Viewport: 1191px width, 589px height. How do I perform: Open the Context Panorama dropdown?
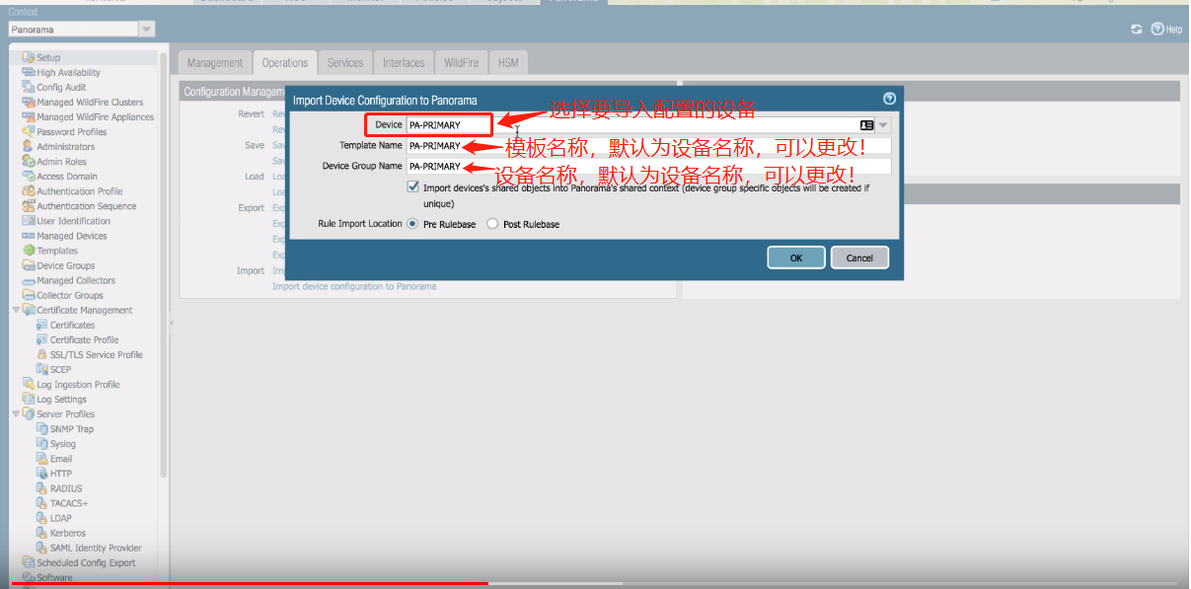(146, 30)
